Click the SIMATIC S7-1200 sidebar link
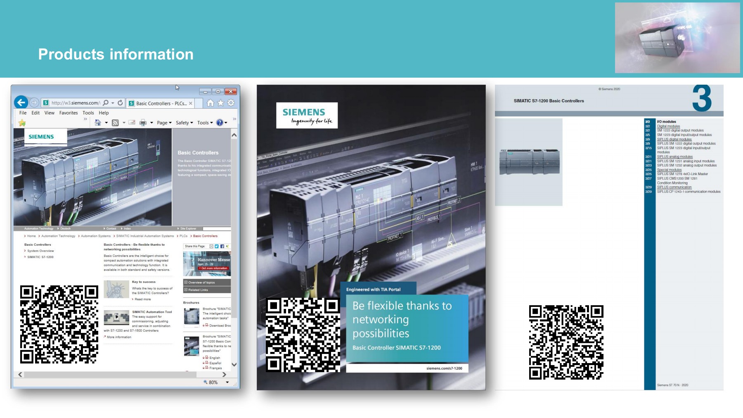 click(x=40, y=257)
